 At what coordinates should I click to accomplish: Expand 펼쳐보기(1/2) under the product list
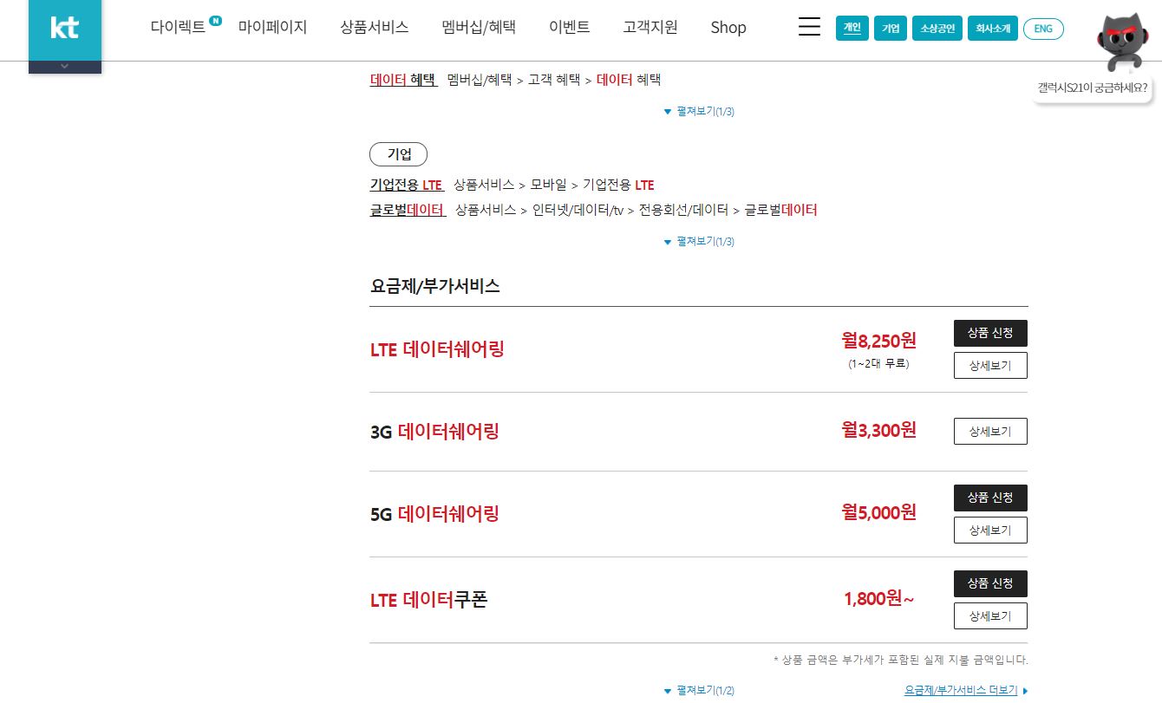(699, 691)
